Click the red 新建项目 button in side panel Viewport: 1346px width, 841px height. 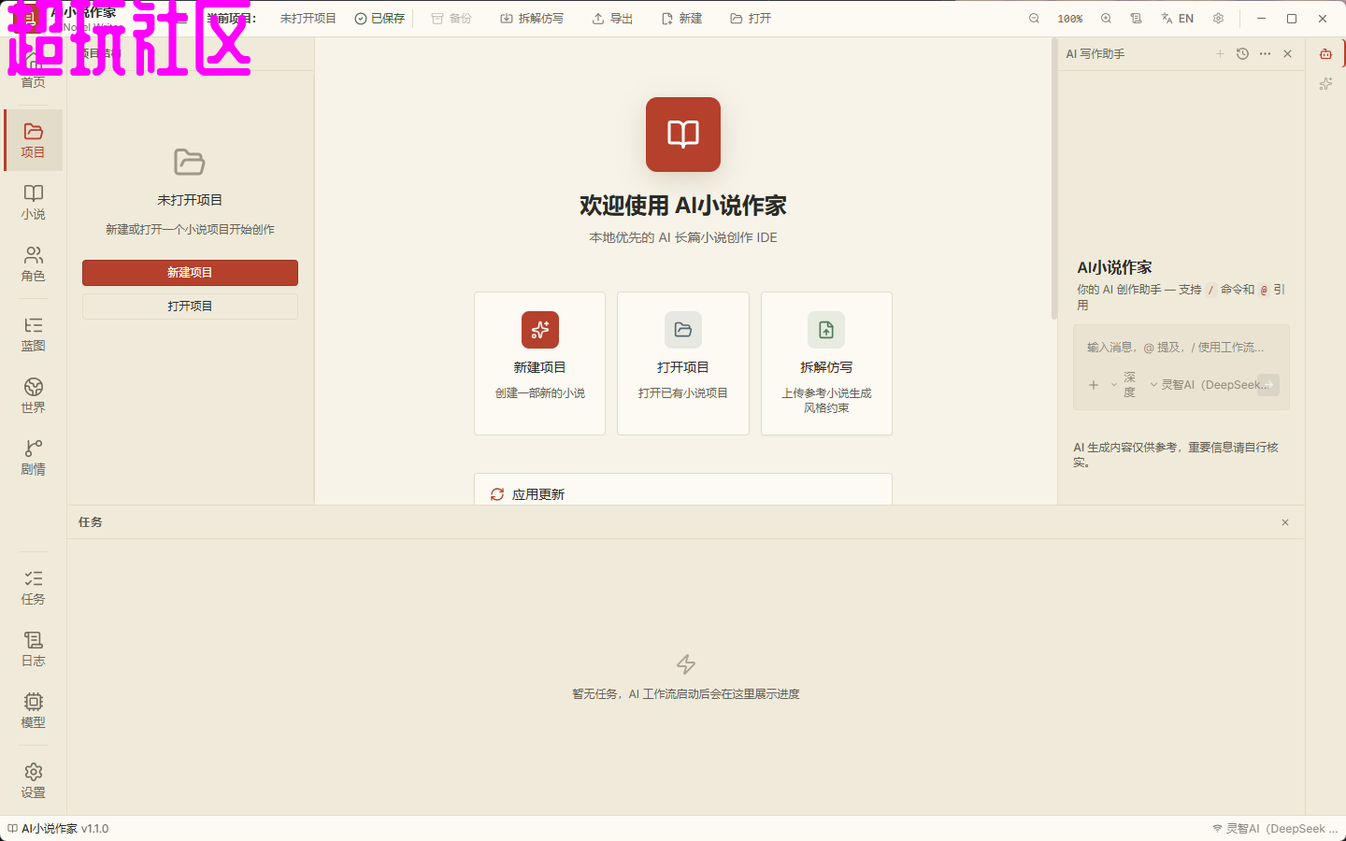pyautogui.click(x=190, y=273)
